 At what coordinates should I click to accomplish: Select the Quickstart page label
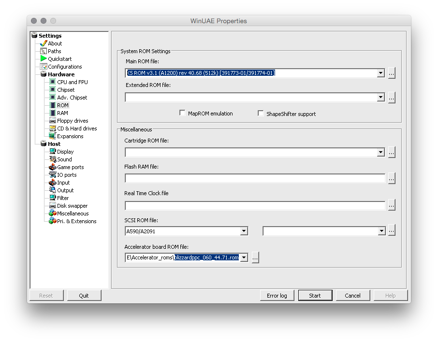tap(60, 59)
